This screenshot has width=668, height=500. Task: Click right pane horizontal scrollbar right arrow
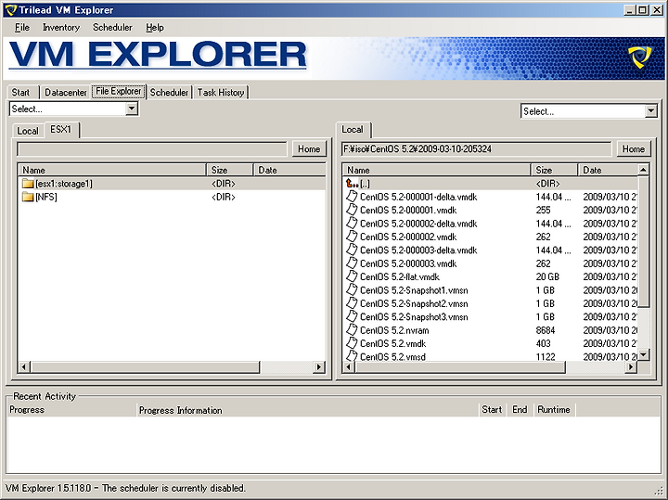coord(632,366)
